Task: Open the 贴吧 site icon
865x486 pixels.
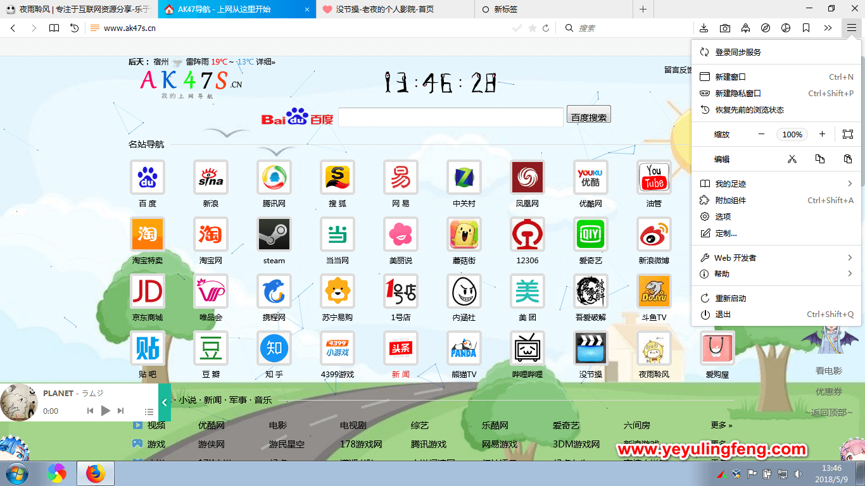Action: click(x=148, y=348)
